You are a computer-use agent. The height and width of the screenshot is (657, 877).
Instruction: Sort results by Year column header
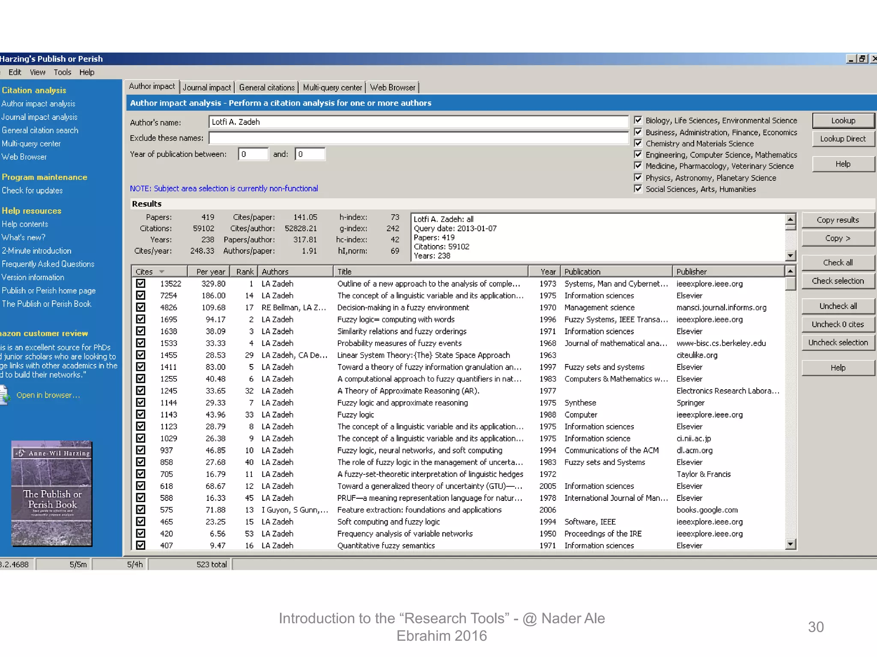[544, 272]
